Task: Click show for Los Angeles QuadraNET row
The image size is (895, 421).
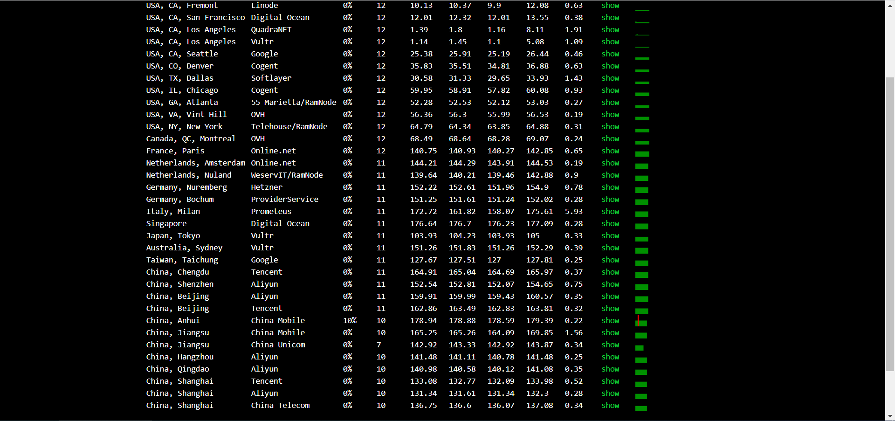Action: (610, 30)
